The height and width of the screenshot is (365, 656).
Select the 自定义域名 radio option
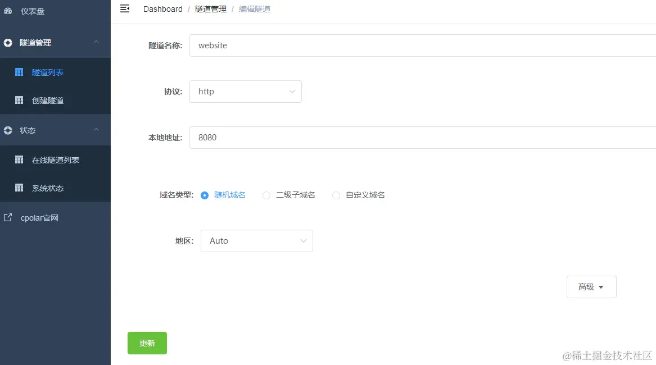click(336, 195)
